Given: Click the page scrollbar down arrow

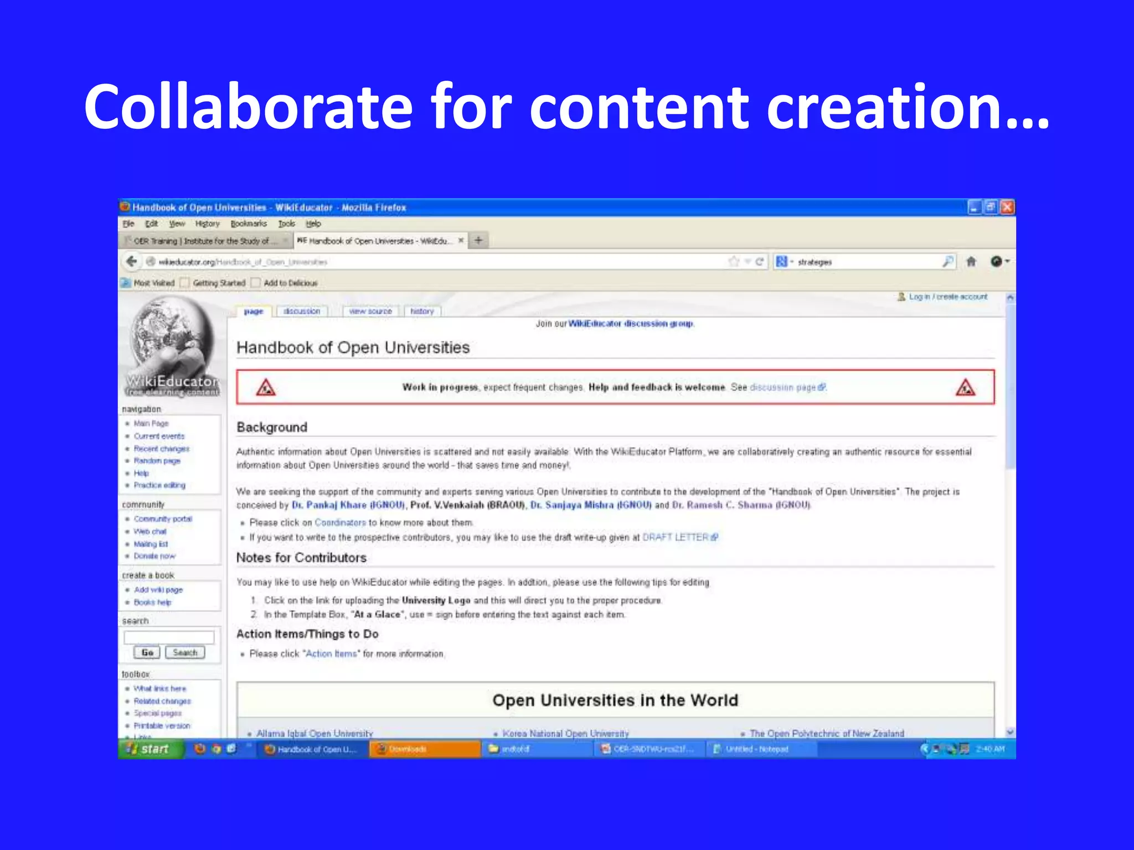Looking at the screenshot, I should pyautogui.click(x=1010, y=732).
